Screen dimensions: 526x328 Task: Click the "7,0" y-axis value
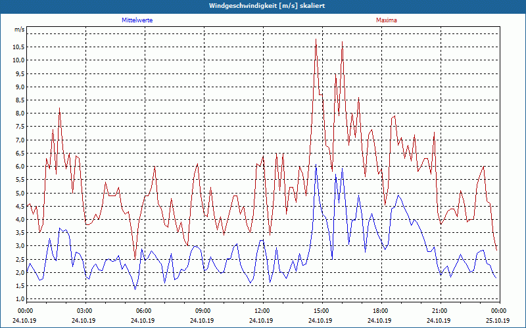pyautogui.click(x=20, y=140)
